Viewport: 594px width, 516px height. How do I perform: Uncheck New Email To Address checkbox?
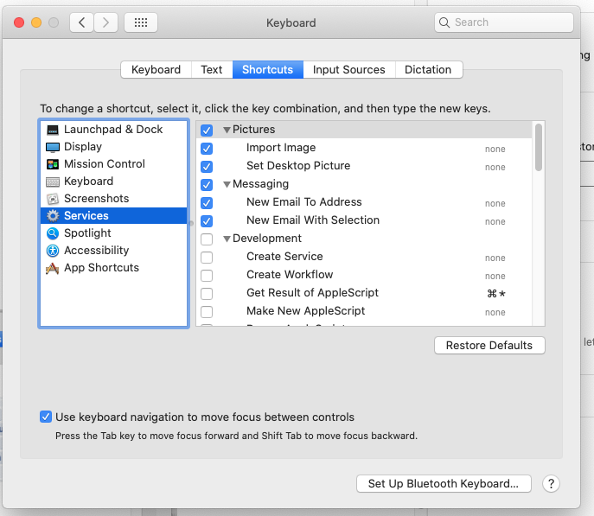click(x=207, y=203)
